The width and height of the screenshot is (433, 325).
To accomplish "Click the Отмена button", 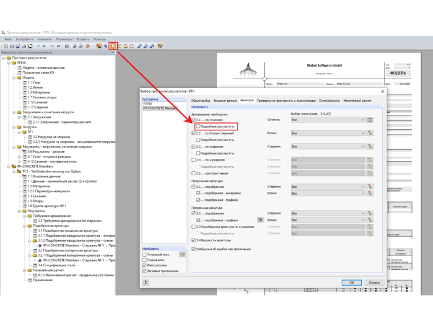I will (374, 282).
